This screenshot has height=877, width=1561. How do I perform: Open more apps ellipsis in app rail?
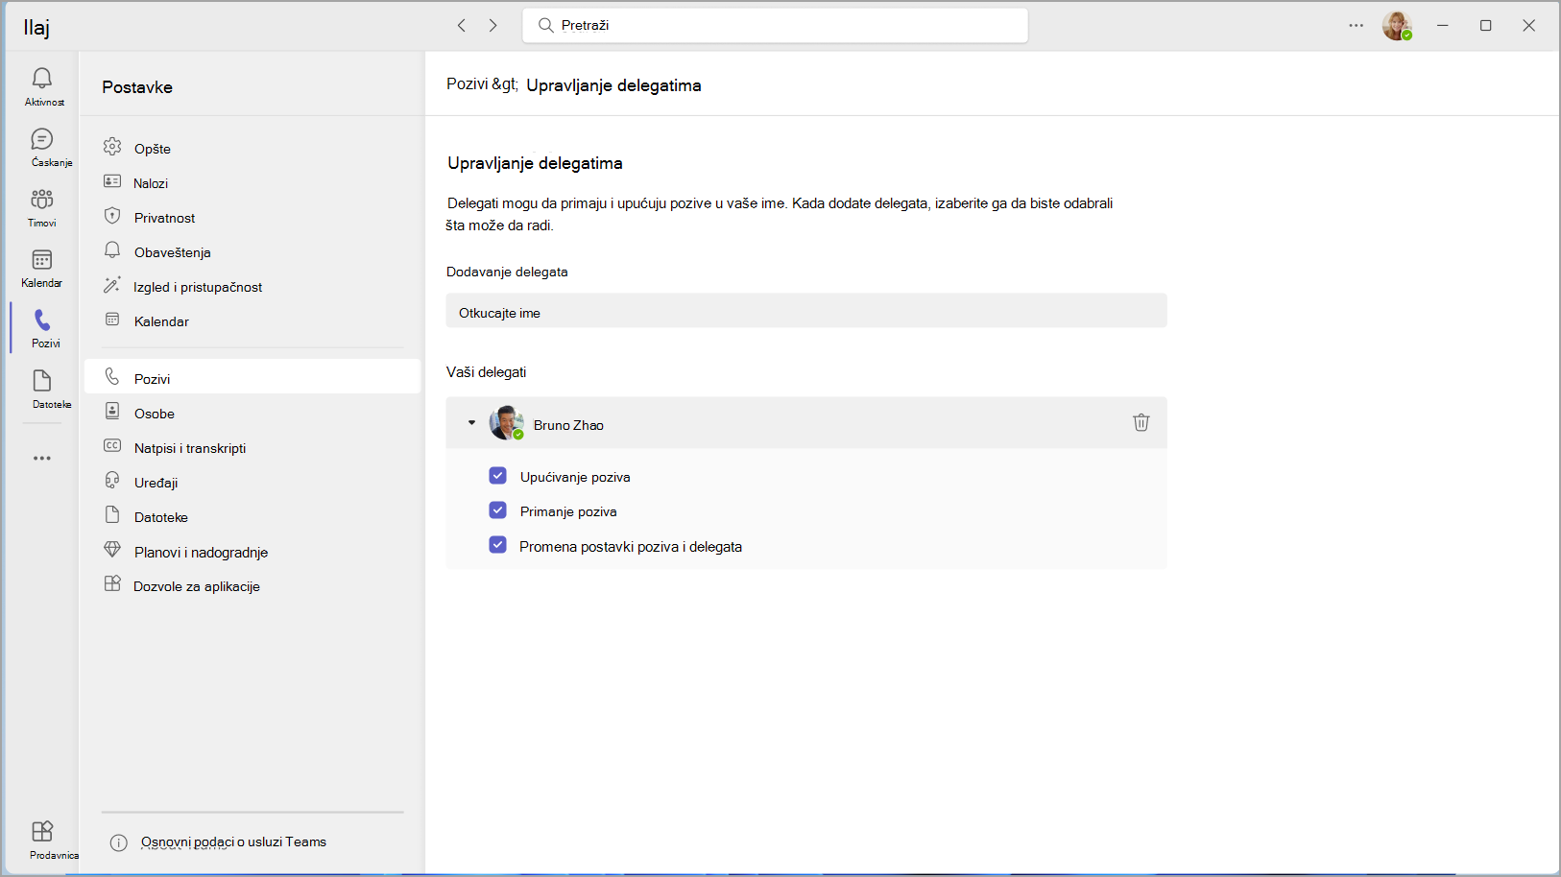click(x=42, y=459)
